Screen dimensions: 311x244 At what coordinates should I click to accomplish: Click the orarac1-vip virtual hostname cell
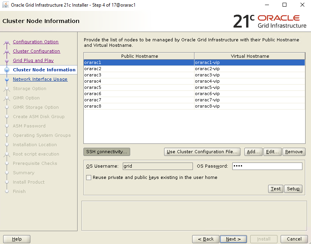tap(249, 62)
